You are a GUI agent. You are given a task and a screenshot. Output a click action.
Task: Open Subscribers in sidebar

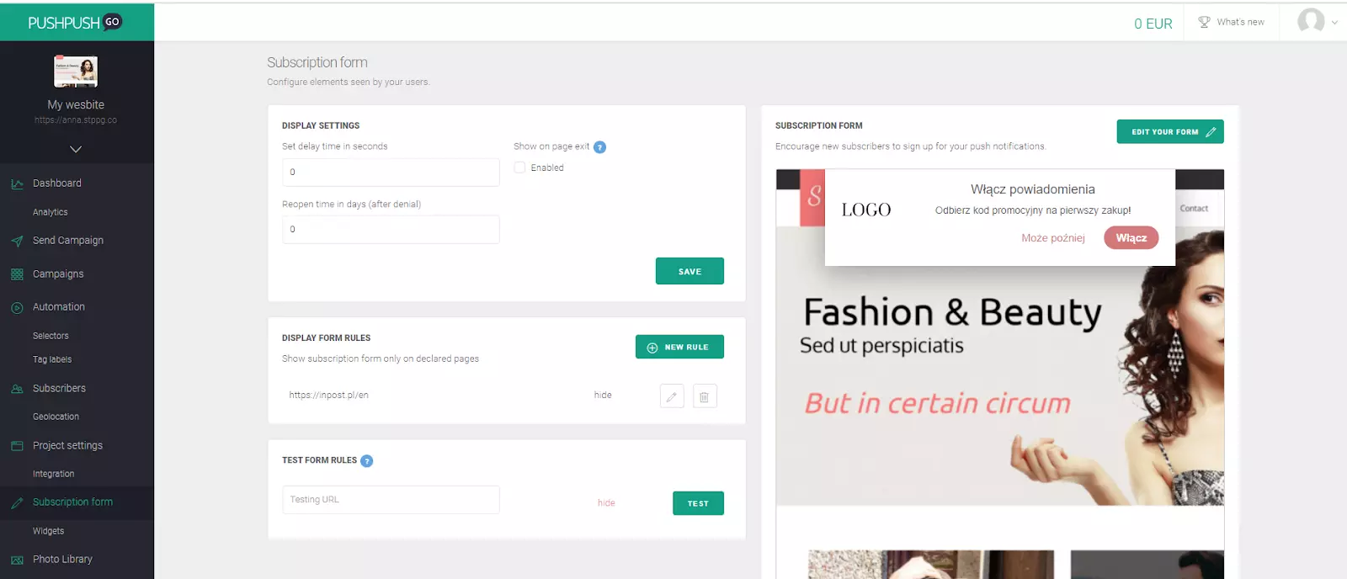point(59,388)
